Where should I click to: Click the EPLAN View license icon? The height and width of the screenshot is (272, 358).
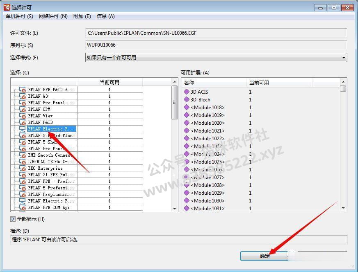click(23, 116)
